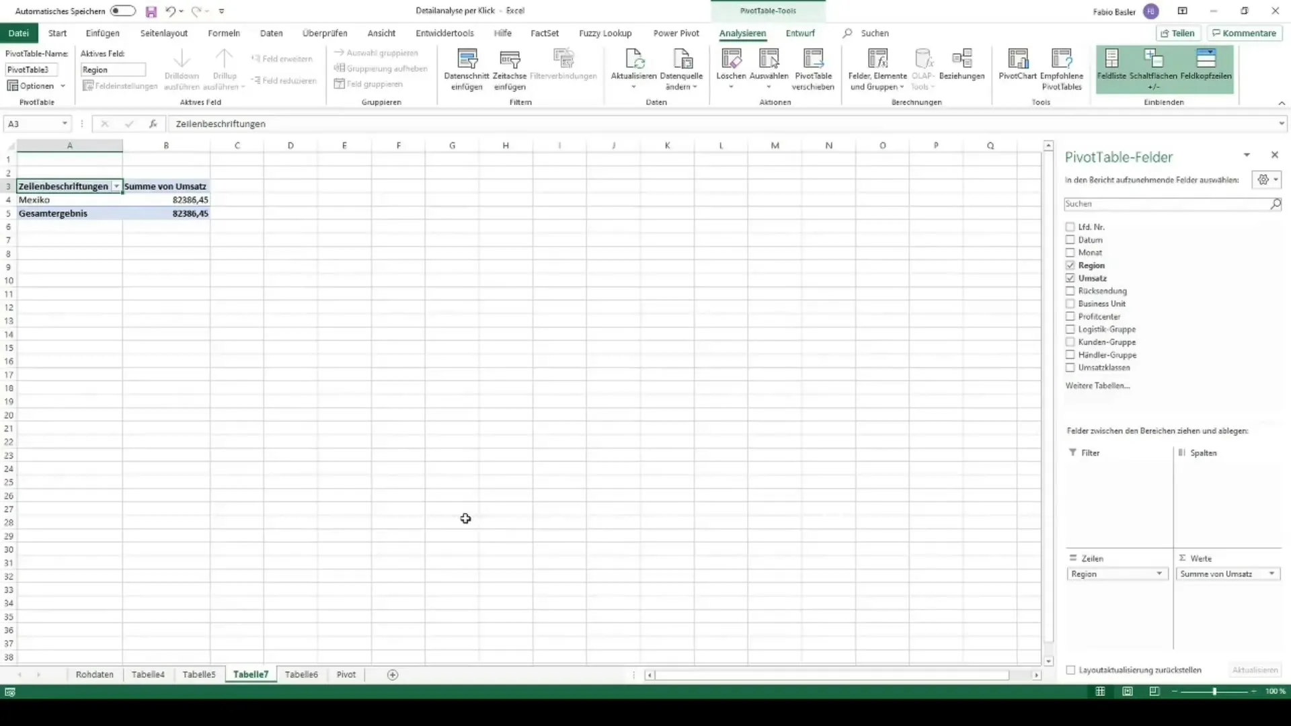Click Feldeinstellungen in Aktives Feld group
The height and width of the screenshot is (726, 1291).
click(x=120, y=86)
